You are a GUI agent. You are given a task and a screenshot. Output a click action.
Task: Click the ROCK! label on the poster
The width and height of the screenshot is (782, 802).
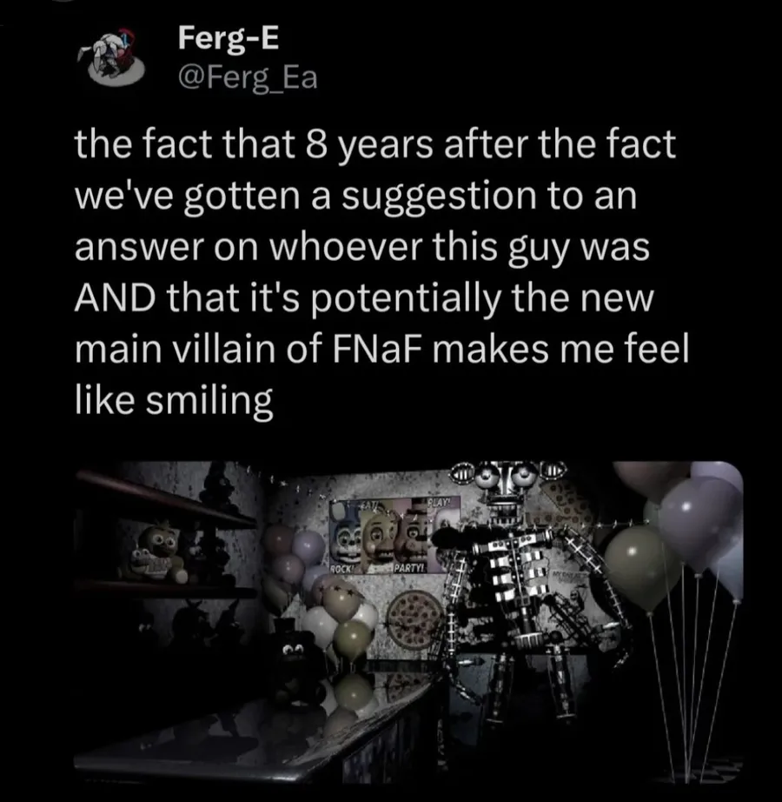342,569
